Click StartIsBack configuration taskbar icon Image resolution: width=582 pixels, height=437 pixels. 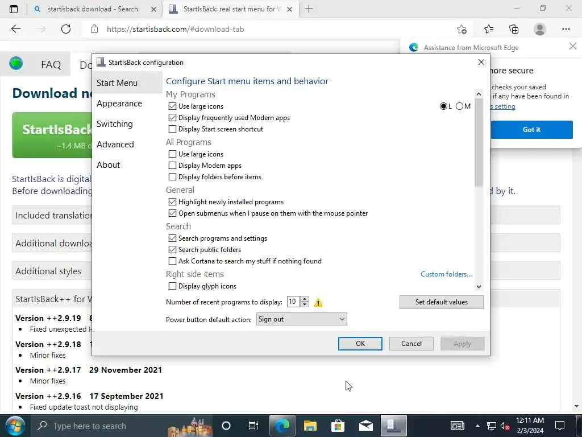(x=394, y=426)
